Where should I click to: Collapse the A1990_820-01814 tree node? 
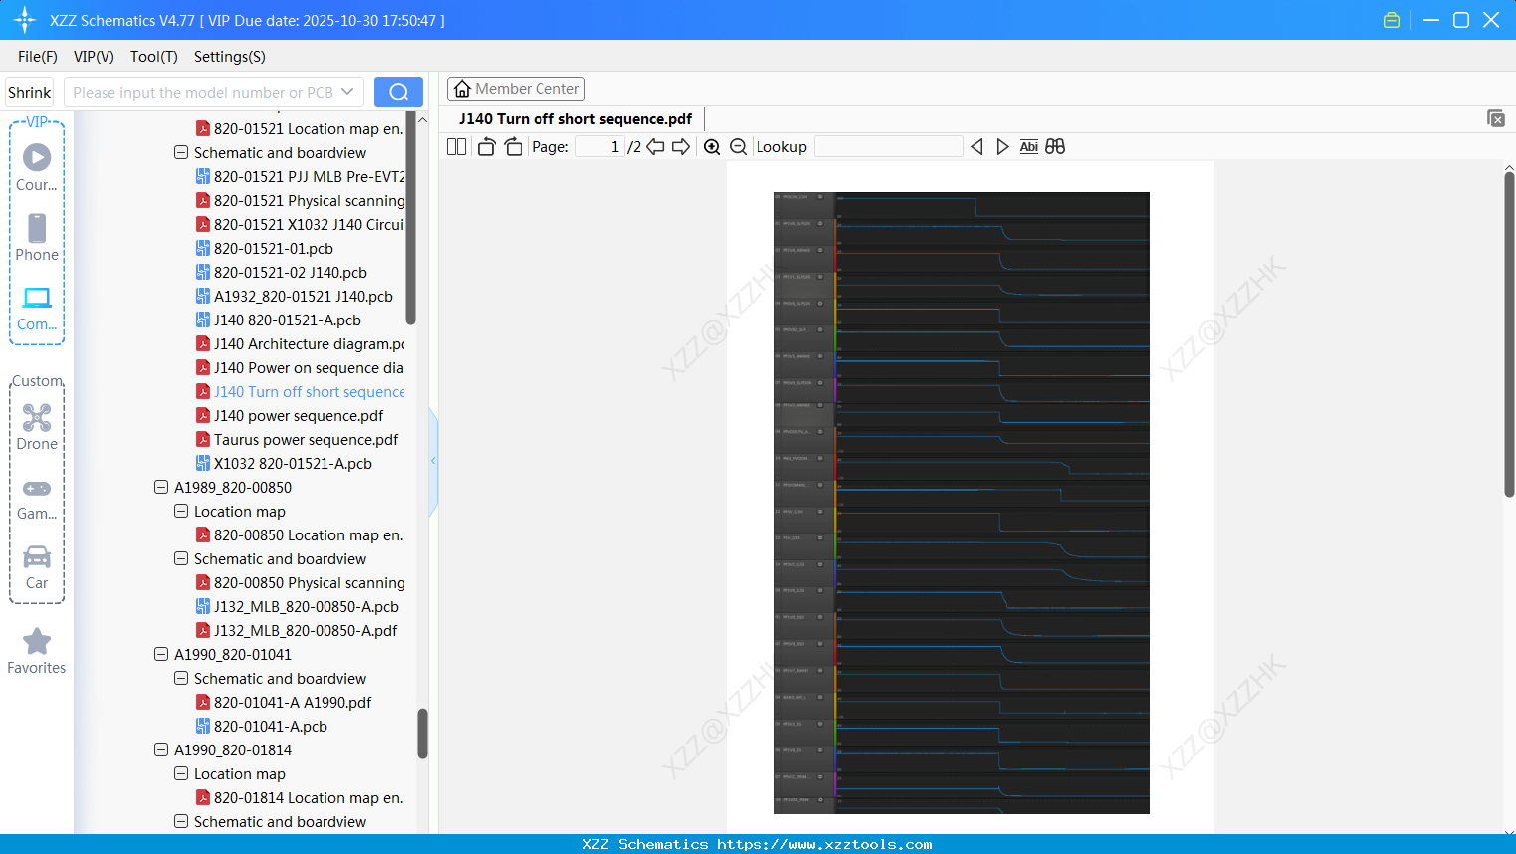pos(161,749)
